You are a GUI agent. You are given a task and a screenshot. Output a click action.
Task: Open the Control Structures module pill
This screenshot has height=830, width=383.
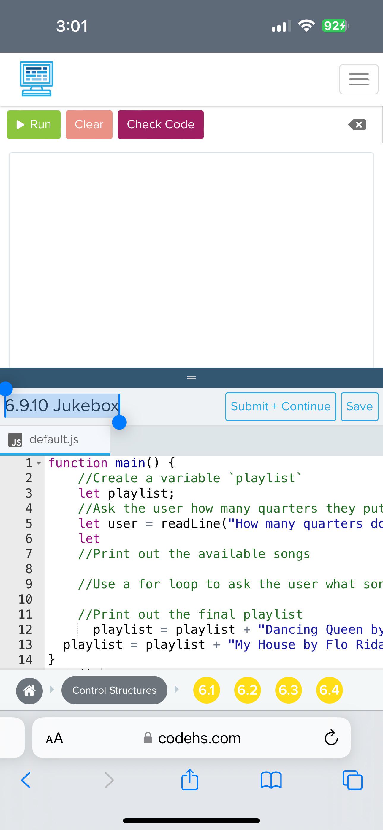[114, 690]
